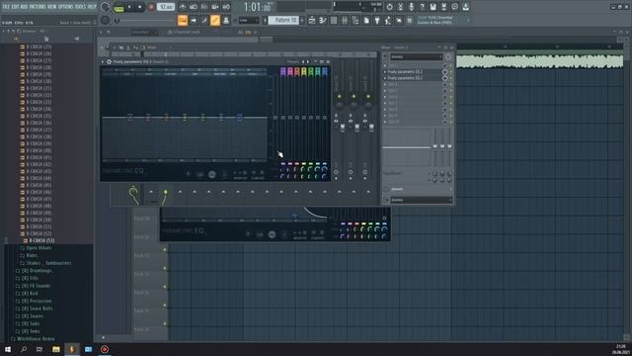The height and width of the screenshot is (356, 632).
Task: Expand the Shakers _ Tambourines folder
Action: (48, 263)
